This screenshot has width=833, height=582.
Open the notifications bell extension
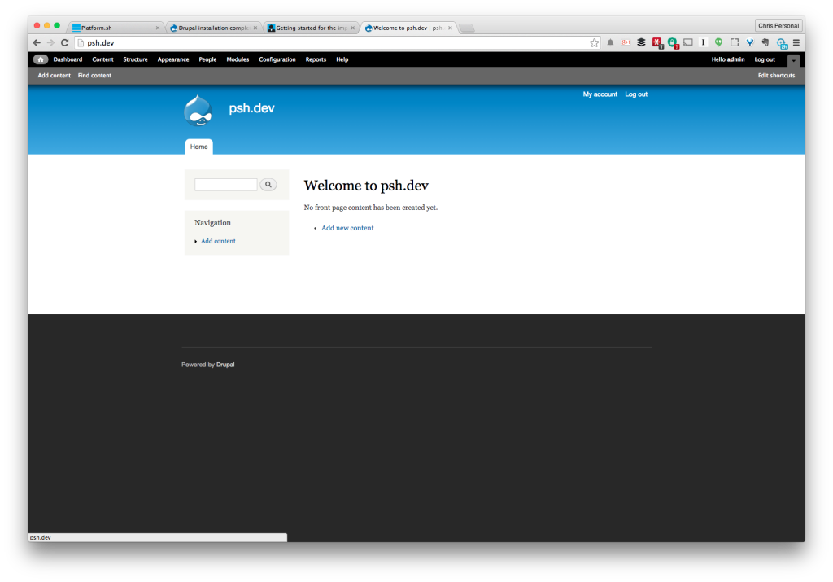pos(610,42)
